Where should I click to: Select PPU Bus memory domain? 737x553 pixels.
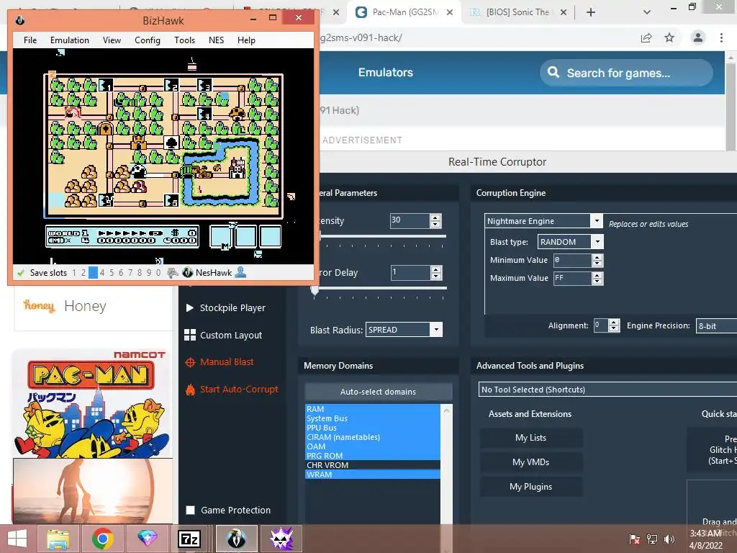click(x=373, y=428)
